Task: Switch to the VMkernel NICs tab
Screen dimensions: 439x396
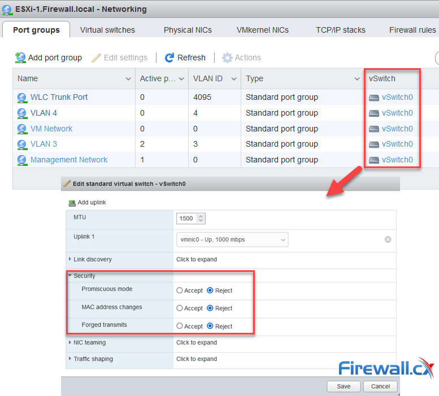Action: coord(262,30)
